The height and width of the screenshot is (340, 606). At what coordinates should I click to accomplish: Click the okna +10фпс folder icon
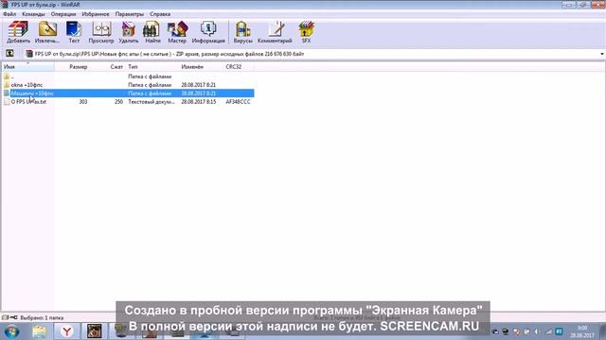(7, 85)
